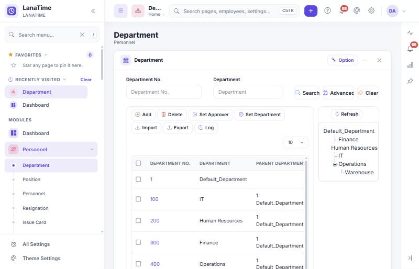419x269 pixels.
Task: Select Warehouse in department tree
Action: (359, 173)
